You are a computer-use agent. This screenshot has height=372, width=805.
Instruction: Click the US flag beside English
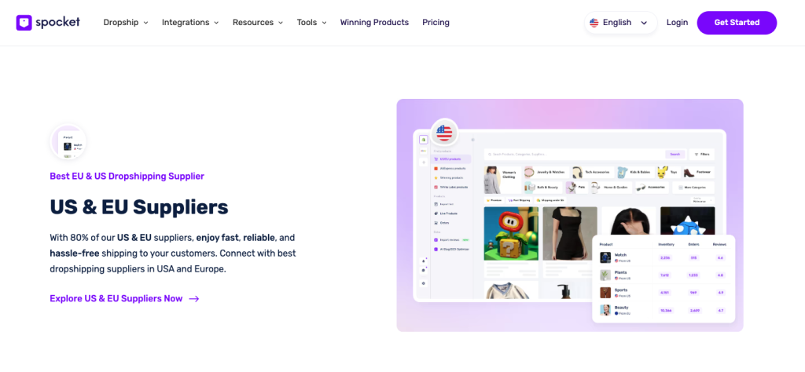pos(594,23)
